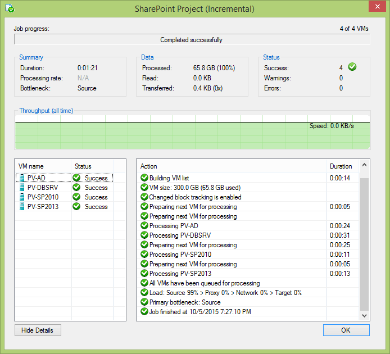Click check icon beside Changed block tracking

coord(144,197)
